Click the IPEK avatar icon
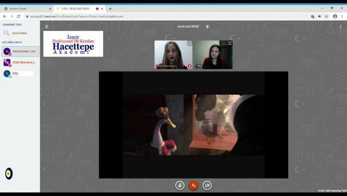Image resolution: width=347 pixels, height=196 pixels. (x=7, y=73)
